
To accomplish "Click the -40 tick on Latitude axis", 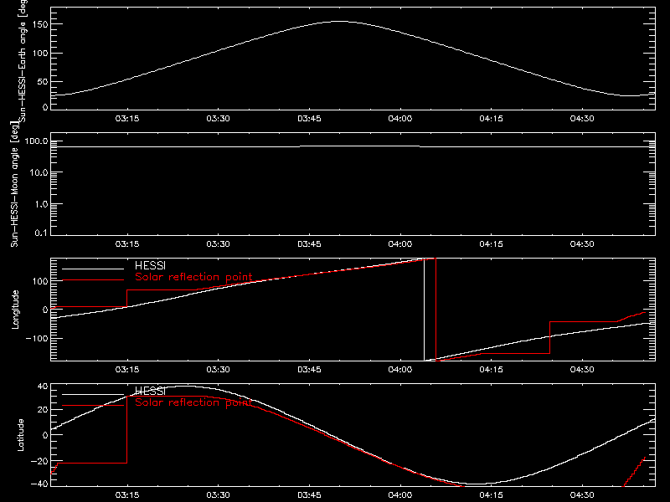I will [x=39, y=484].
